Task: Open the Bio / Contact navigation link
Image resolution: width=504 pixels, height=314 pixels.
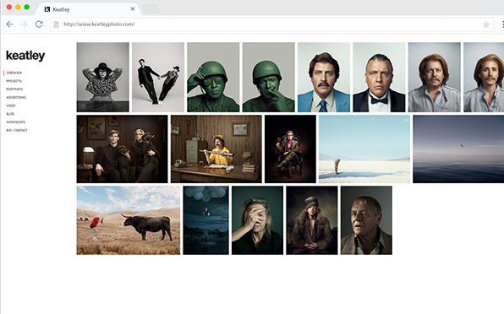Action: tap(17, 130)
